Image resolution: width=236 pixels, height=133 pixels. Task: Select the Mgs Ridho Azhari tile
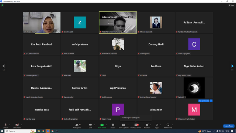pyautogui.click(x=194, y=66)
